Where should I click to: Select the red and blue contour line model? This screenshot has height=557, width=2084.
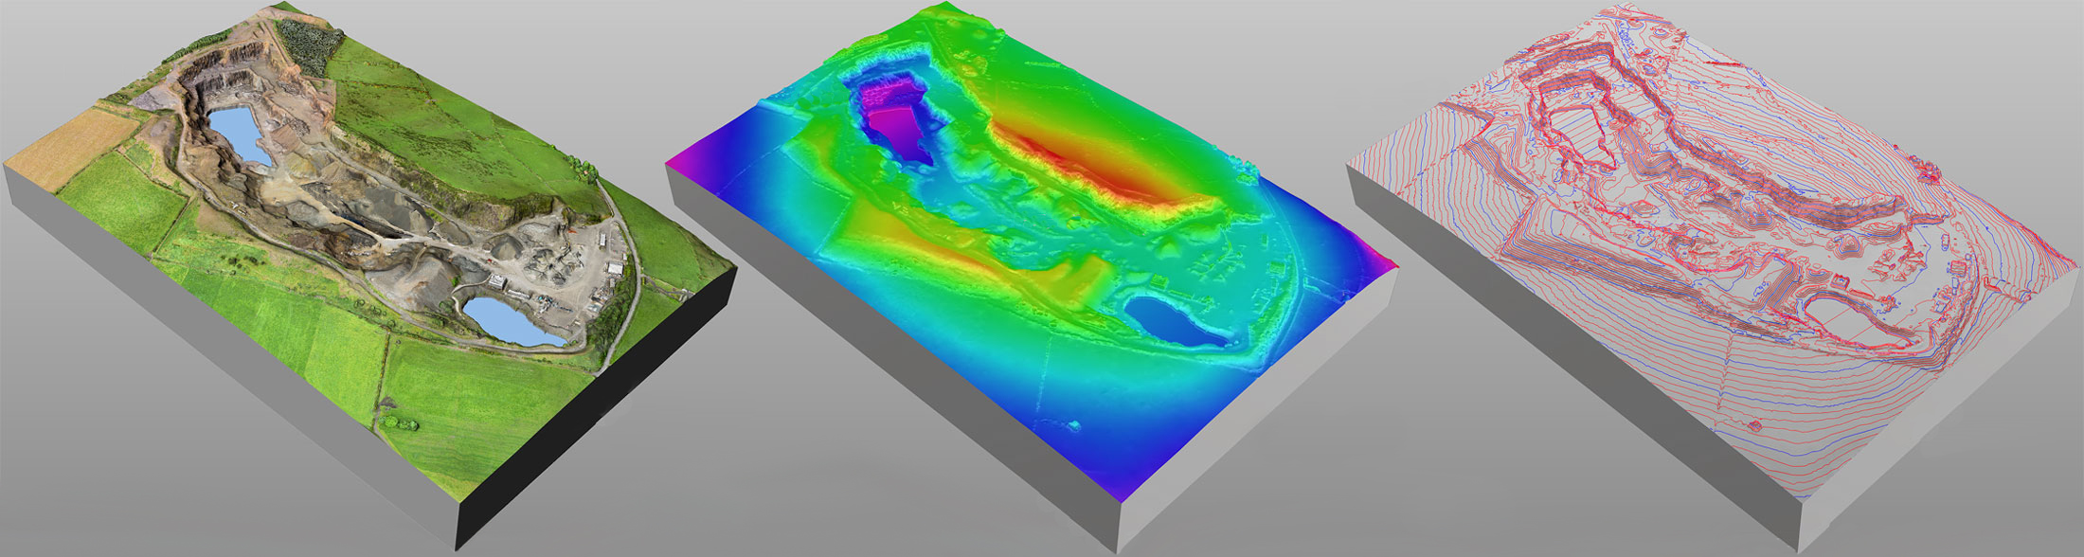click(x=1715, y=279)
